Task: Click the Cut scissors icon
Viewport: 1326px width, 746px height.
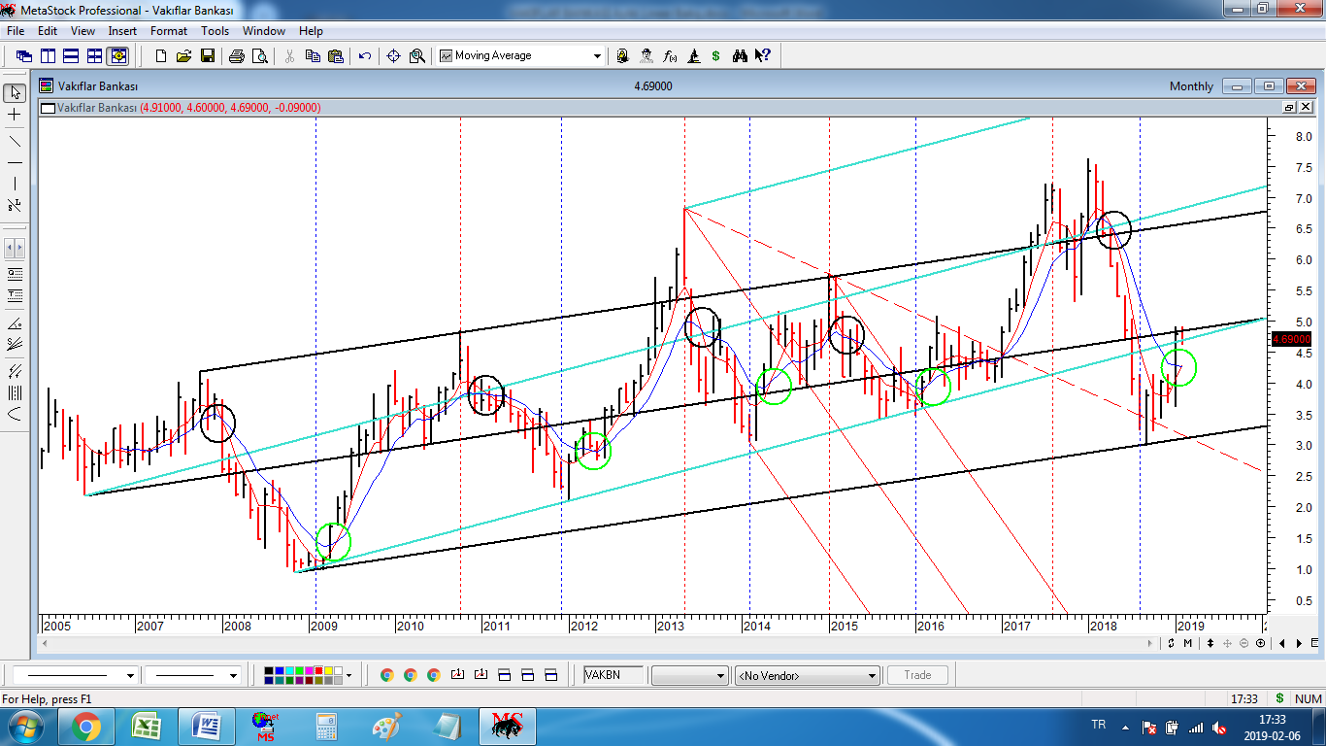Action: click(x=289, y=55)
